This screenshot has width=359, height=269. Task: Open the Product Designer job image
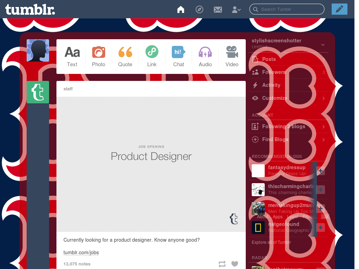point(151,164)
